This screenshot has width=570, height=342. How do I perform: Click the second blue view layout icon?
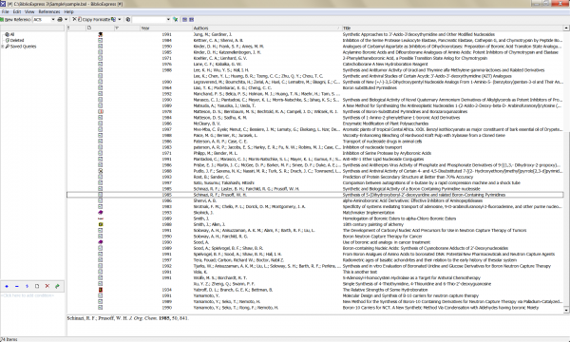tap(191, 19)
